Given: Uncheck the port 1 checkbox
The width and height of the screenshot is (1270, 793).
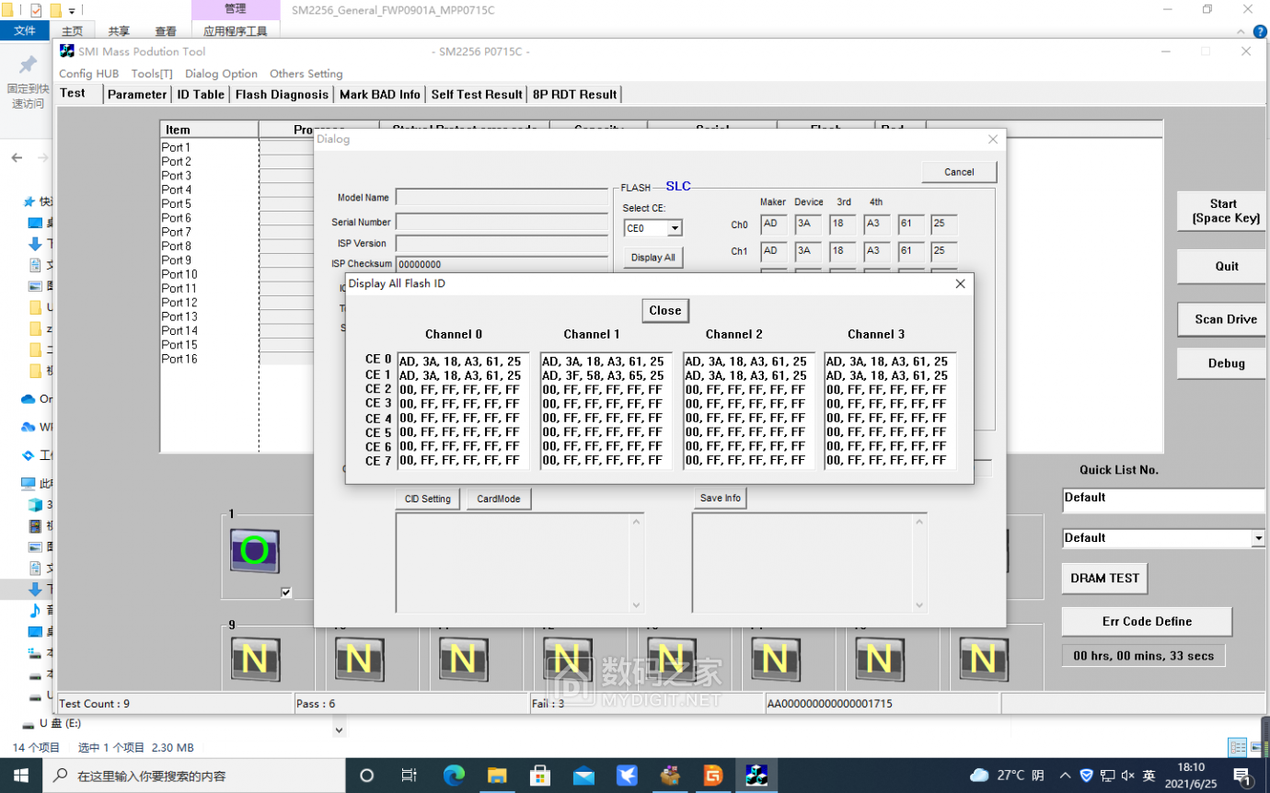Looking at the screenshot, I should pyautogui.click(x=286, y=592).
